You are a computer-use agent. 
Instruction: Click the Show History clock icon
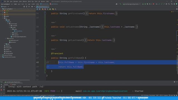click(x=166, y=4)
